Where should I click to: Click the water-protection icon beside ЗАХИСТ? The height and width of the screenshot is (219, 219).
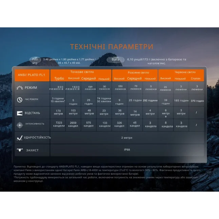click(20, 150)
